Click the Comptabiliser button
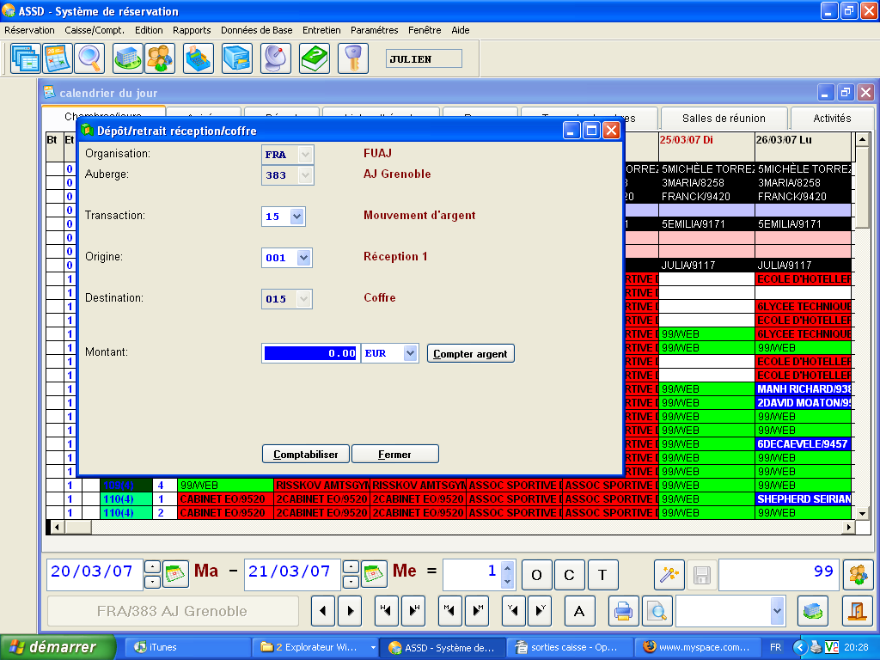 tap(305, 454)
